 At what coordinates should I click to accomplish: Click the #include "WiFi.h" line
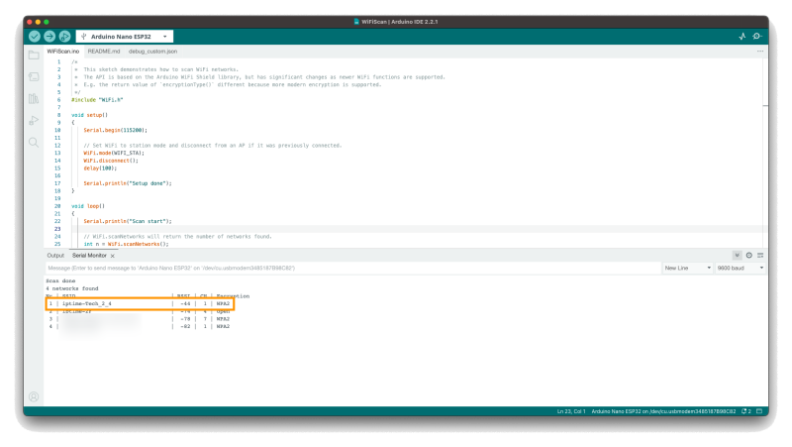[97, 100]
